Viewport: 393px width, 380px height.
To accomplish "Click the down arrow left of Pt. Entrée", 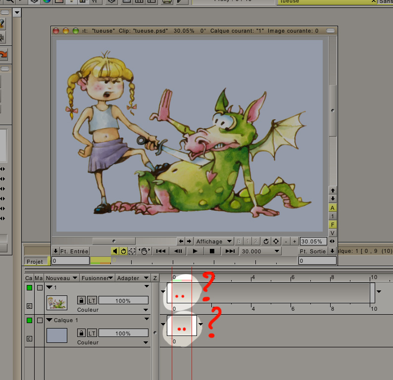I will point(55,251).
